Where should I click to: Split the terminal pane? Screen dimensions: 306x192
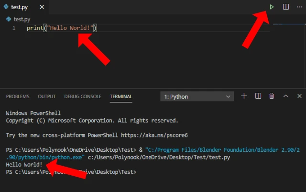(258, 96)
